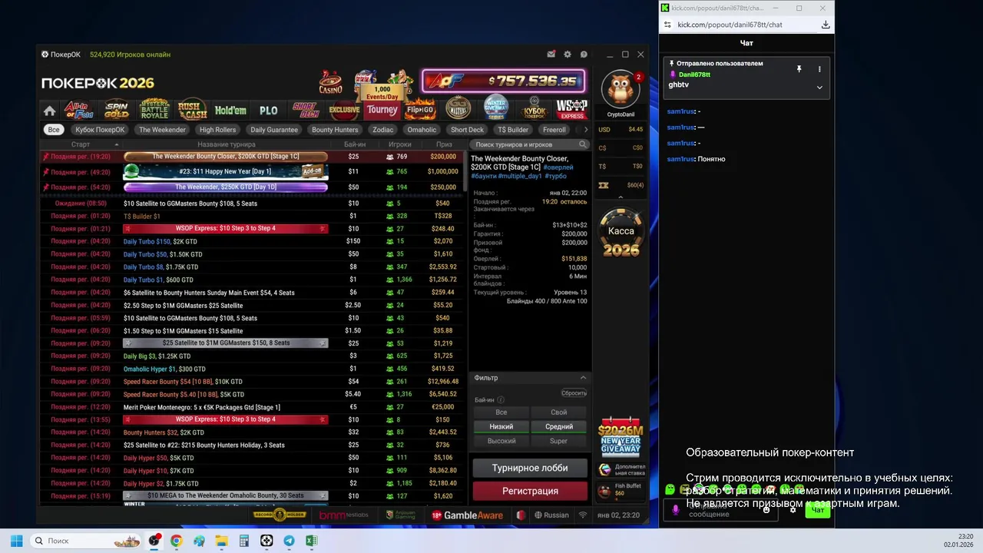
Task: Open the Exclusive games icon
Action: coord(344,110)
